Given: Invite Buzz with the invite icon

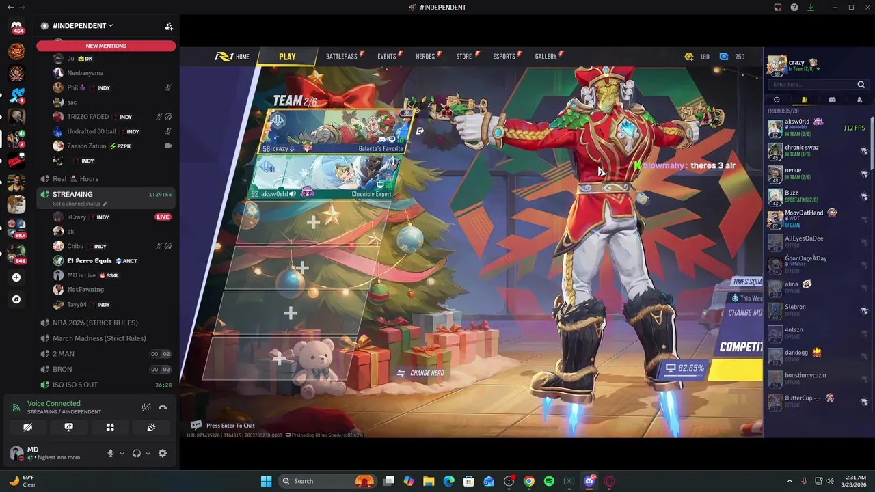Looking at the screenshot, I should point(864,197).
